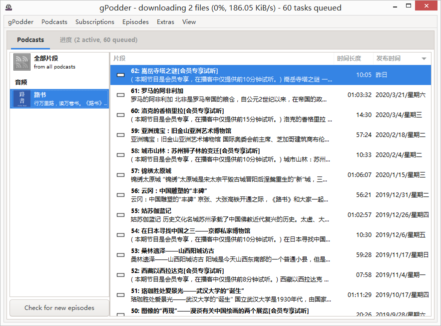
Task: Open the Episodes menu
Action: tap(135, 21)
